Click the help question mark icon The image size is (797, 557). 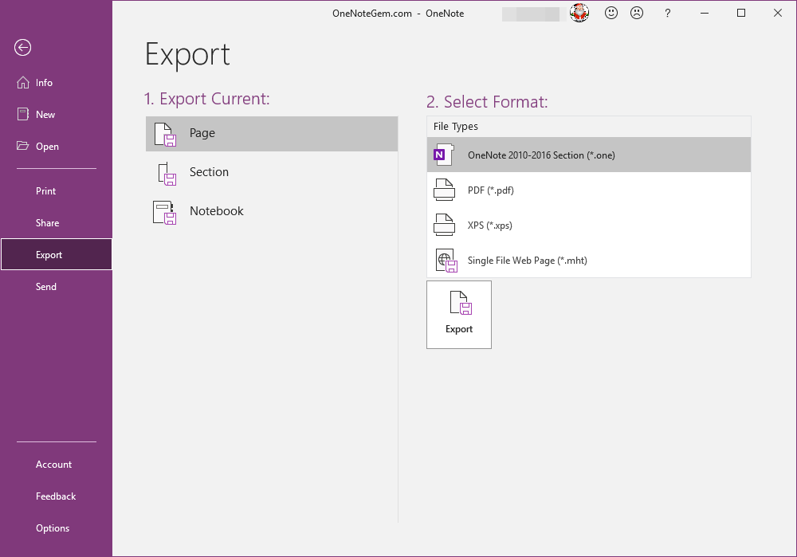click(x=667, y=13)
